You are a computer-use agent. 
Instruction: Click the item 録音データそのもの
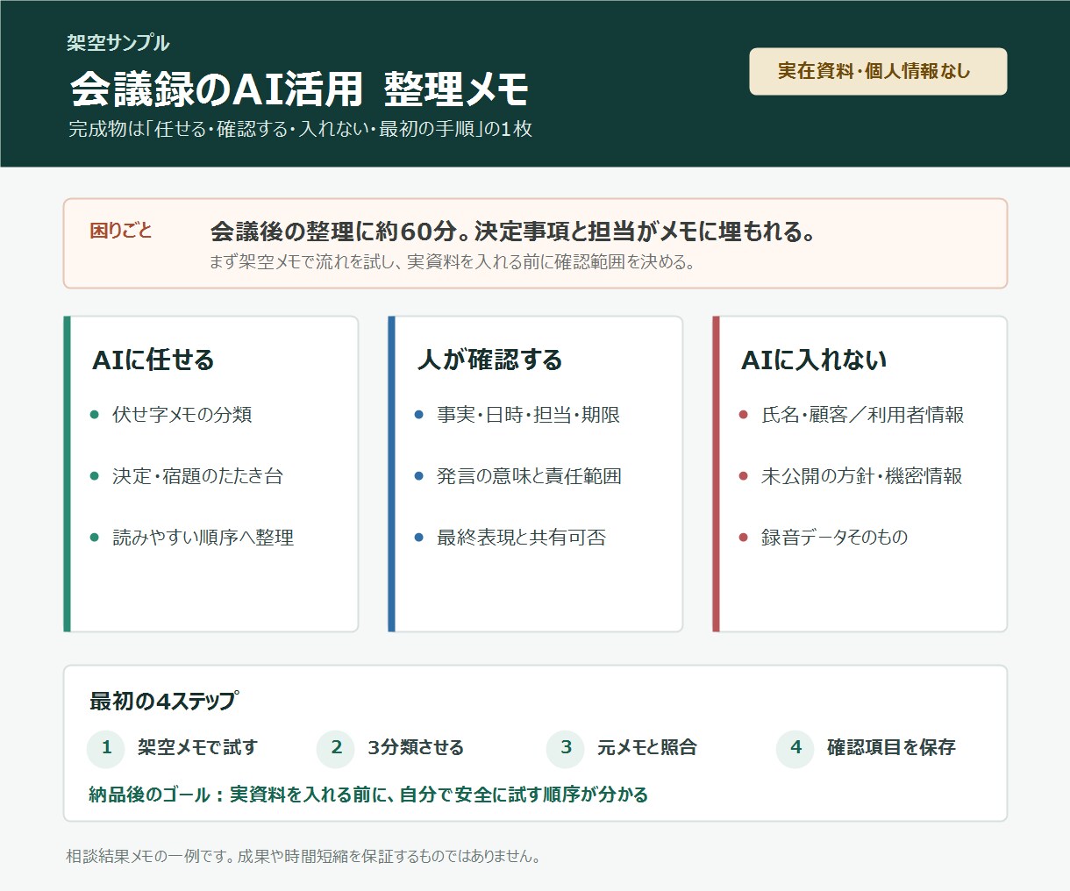(x=835, y=538)
